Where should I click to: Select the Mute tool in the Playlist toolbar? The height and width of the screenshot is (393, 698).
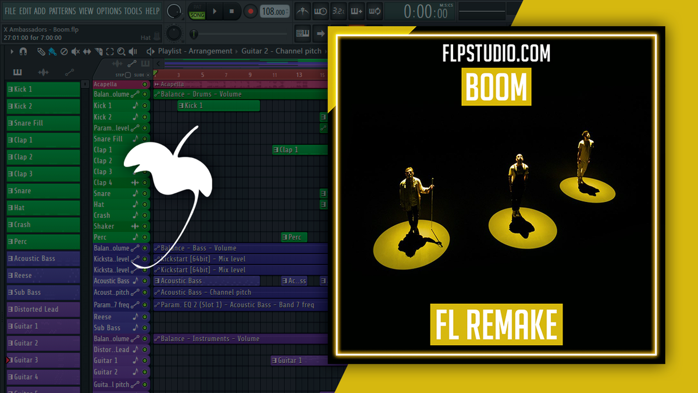tap(75, 51)
